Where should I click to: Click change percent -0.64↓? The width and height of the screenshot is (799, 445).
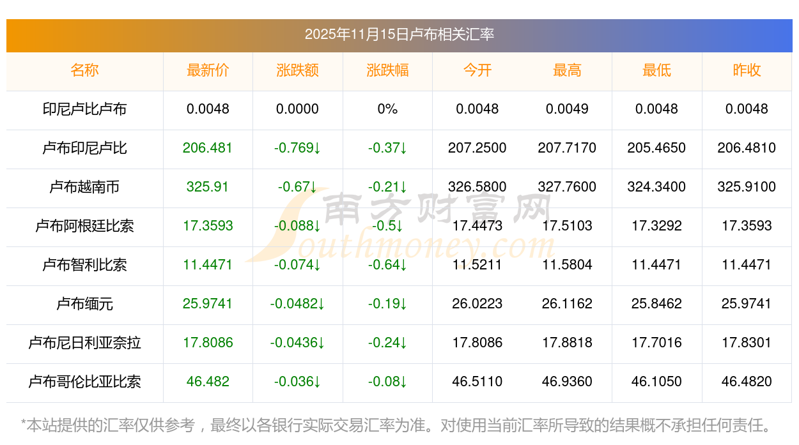click(387, 265)
